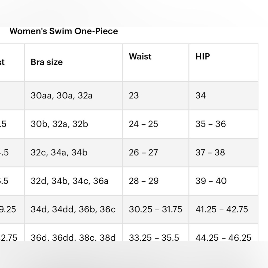
Task: Click the 30b, 32a, 32b cell
Action: pyautogui.click(x=59, y=124)
